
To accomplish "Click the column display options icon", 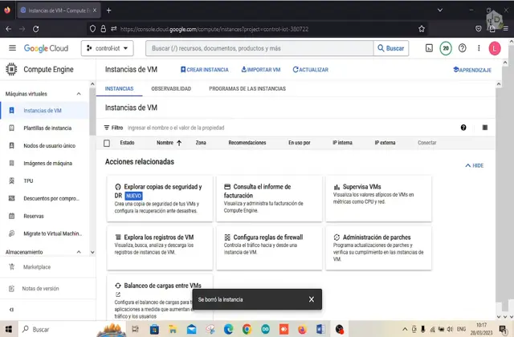I will click(x=485, y=127).
